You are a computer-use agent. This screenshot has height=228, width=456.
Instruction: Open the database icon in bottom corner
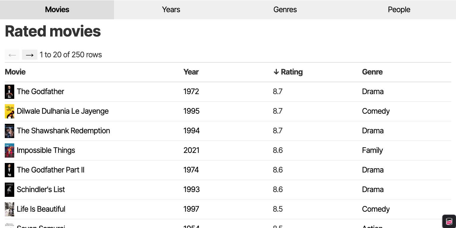449,221
